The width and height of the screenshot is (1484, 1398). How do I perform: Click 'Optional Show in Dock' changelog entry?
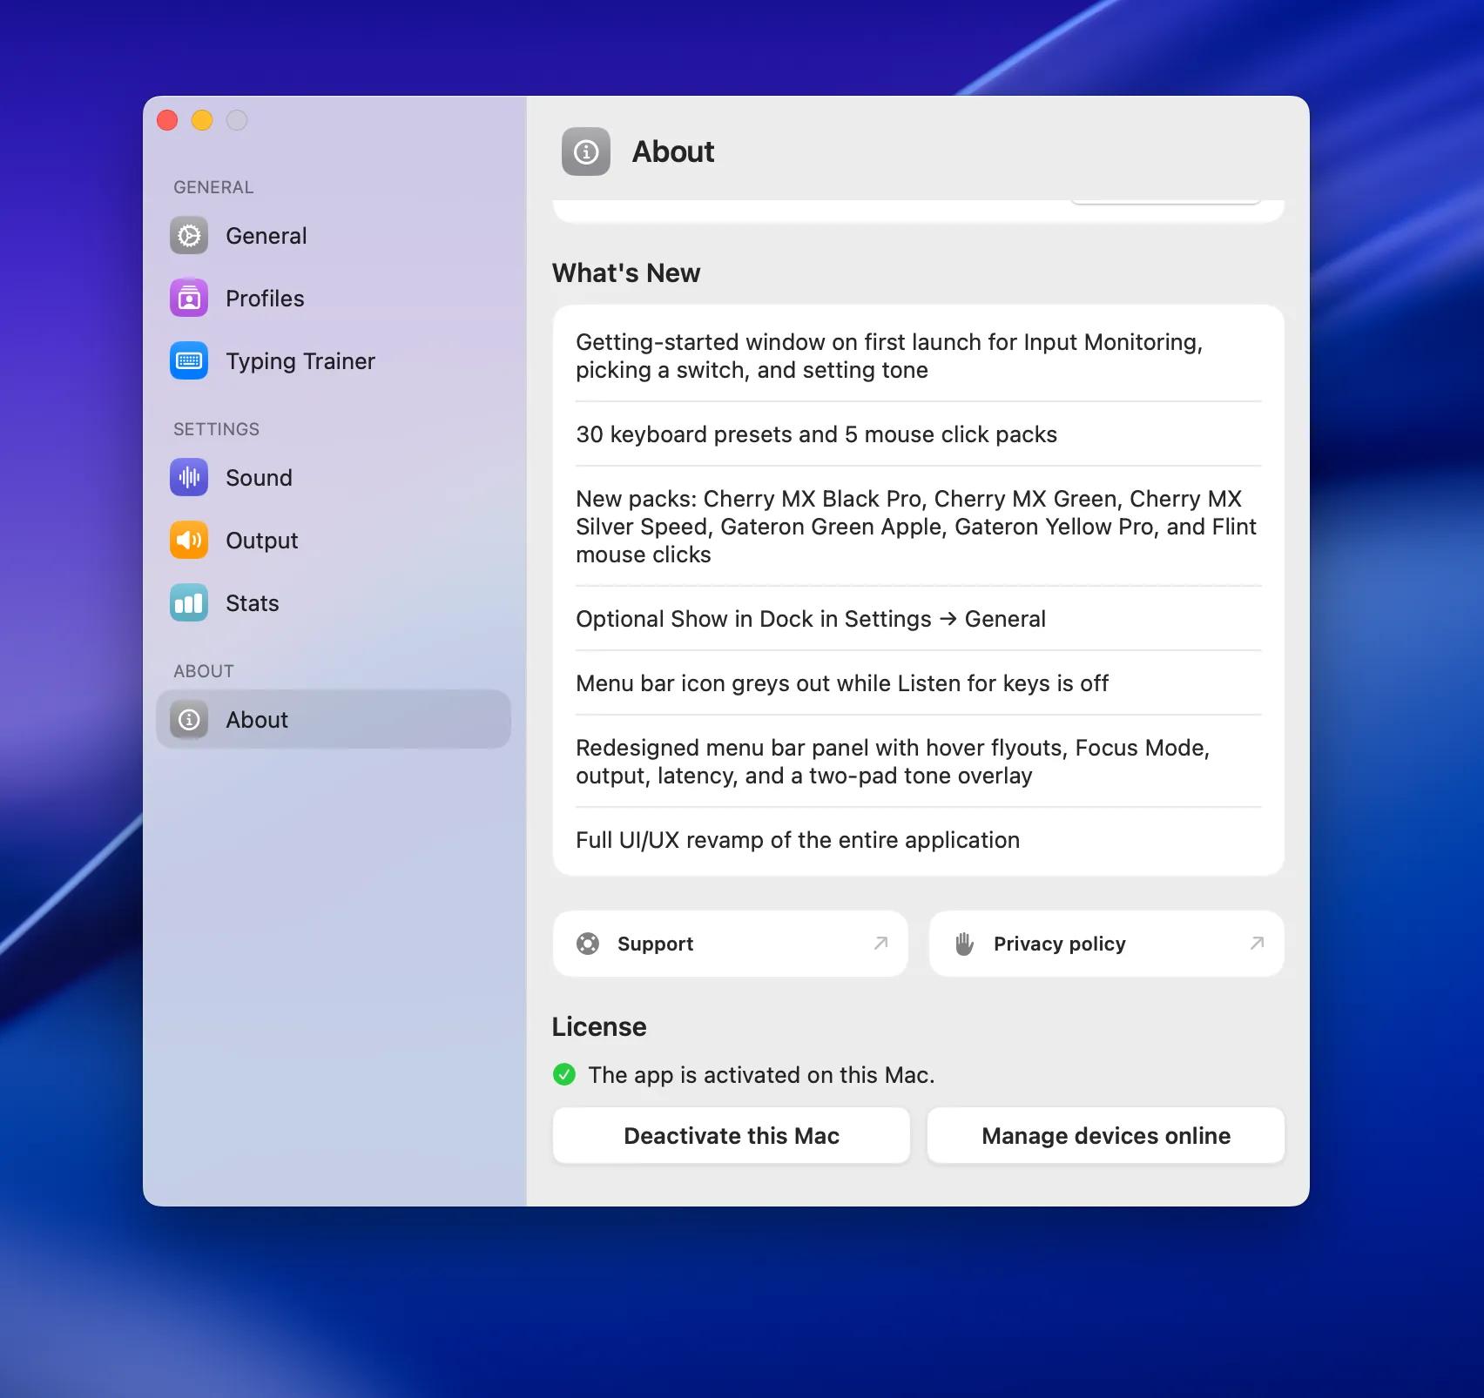pos(811,619)
